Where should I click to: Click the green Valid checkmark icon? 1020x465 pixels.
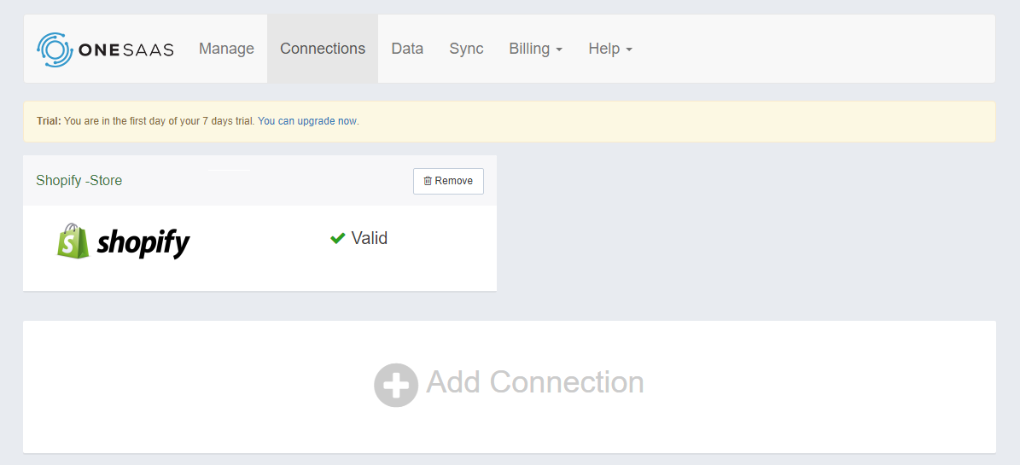(x=338, y=239)
